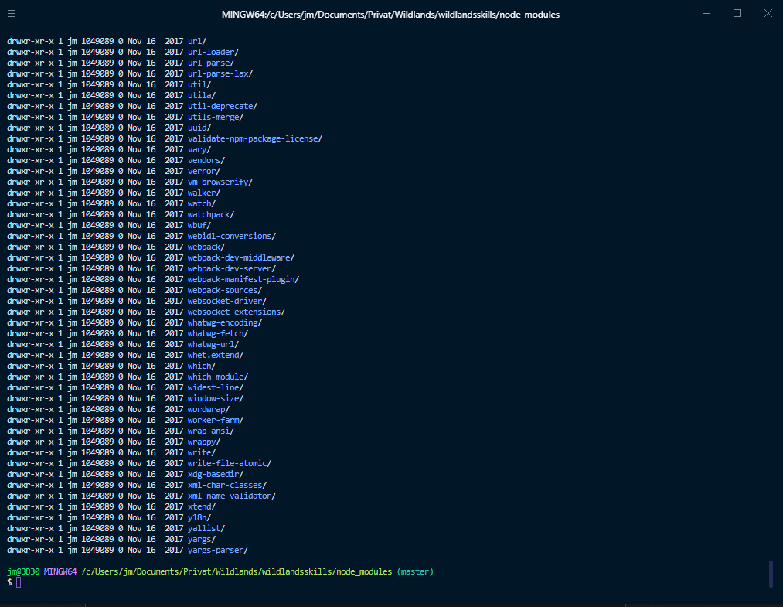Click the y18n/ directory entry

tap(199, 517)
